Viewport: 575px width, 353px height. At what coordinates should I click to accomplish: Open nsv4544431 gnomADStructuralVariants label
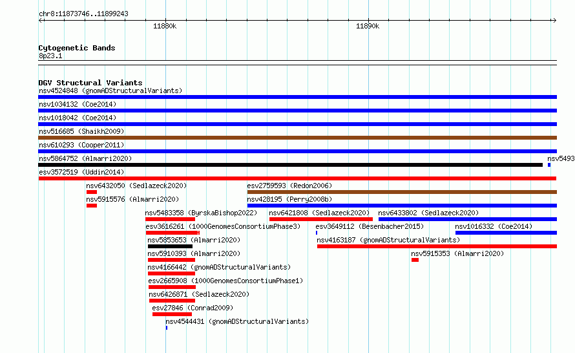(x=237, y=321)
